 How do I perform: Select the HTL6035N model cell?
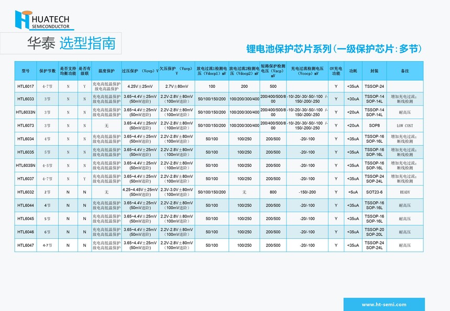point(26,166)
